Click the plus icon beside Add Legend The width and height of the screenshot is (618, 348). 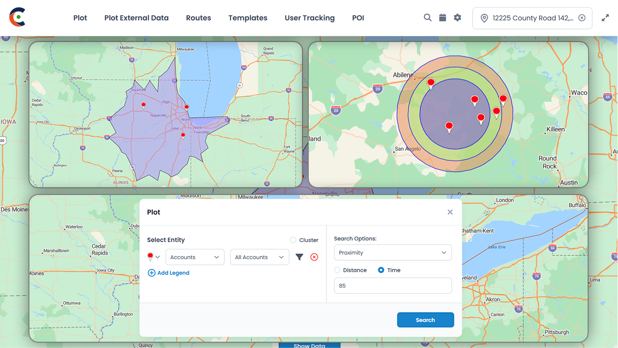(151, 273)
